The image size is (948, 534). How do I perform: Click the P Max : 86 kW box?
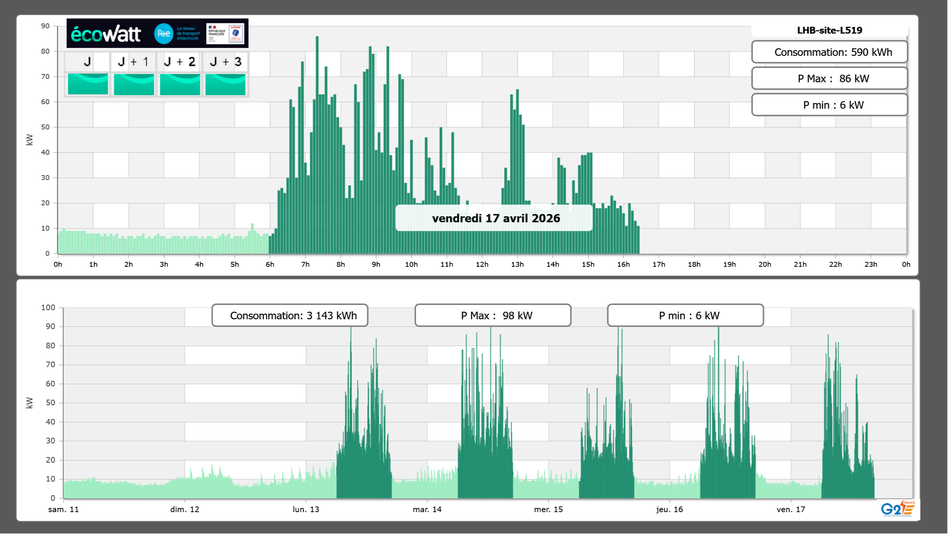click(829, 78)
